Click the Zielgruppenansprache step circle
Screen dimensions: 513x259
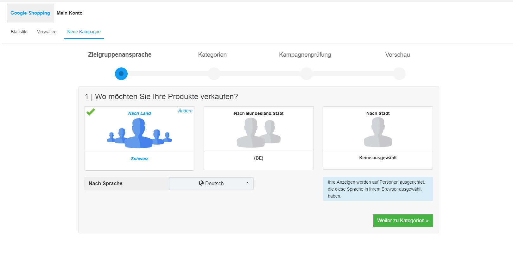tap(121, 74)
